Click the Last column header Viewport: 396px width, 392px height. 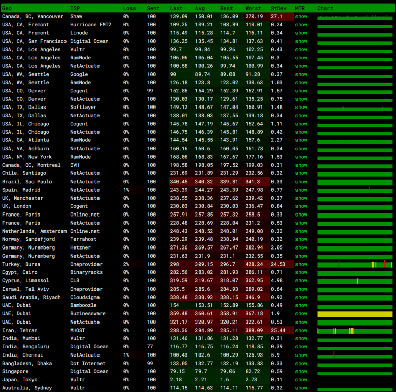[176, 8]
